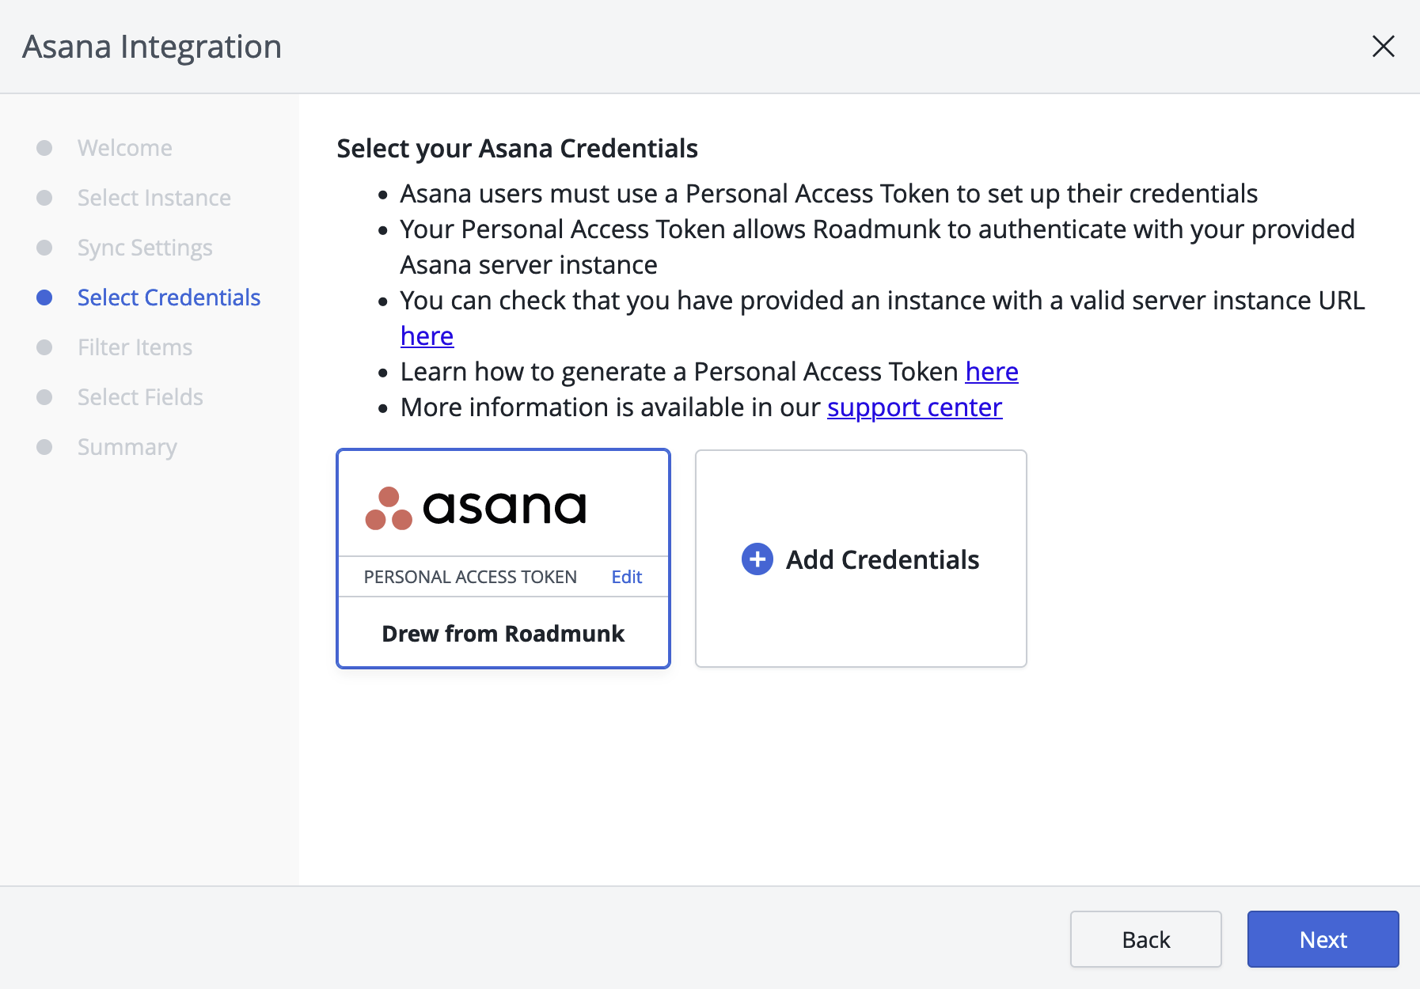Close the Asana Integration dialog
1420x989 pixels.
(1383, 47)
